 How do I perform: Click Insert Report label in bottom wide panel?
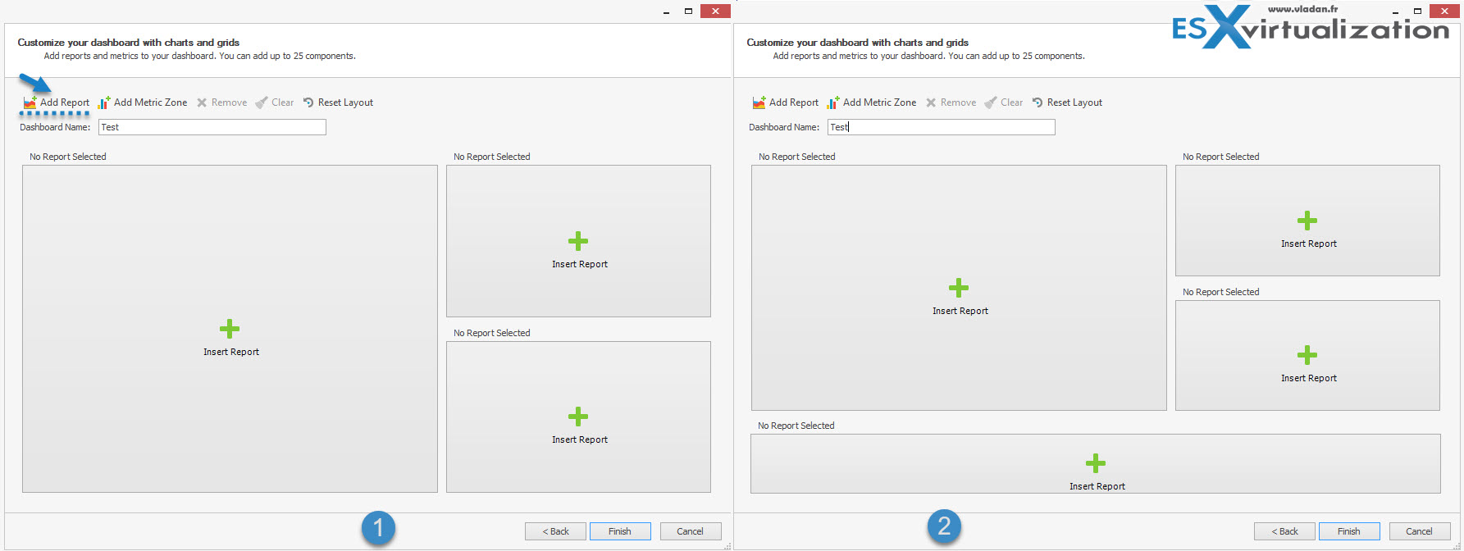pos(1097,486)
